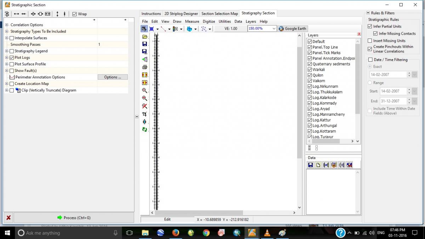Click the Ask me anything search box

[x=67, y=233]
